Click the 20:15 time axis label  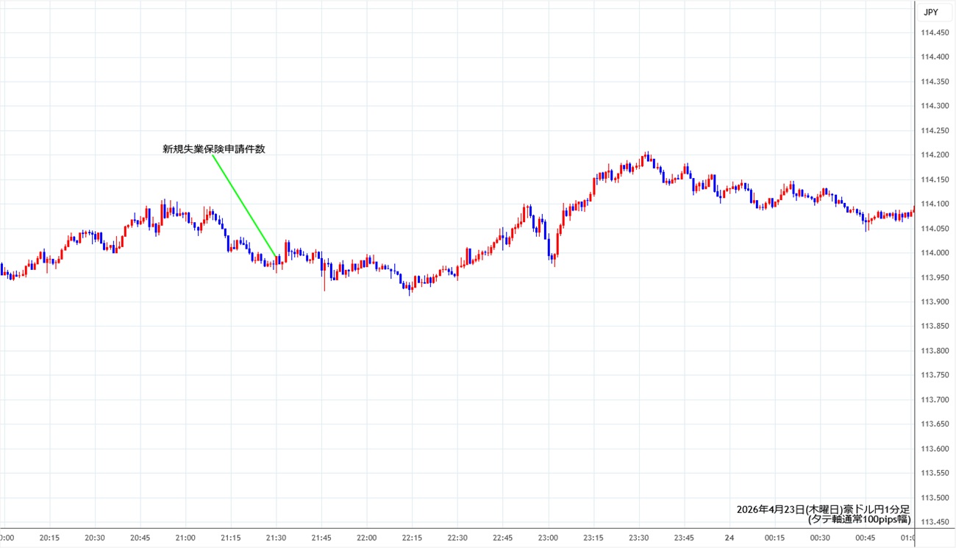point(49,538)
